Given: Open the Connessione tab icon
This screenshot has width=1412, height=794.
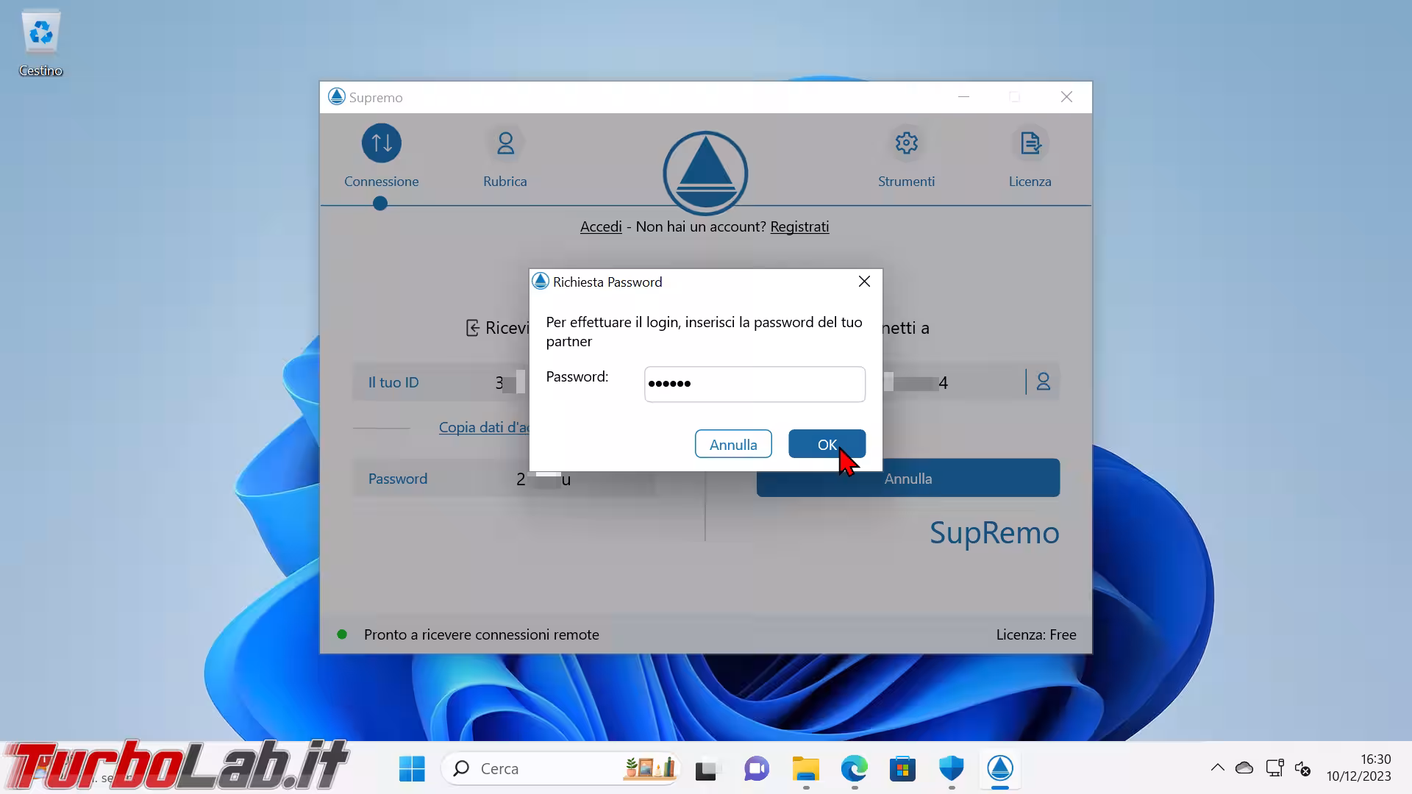Looking at the screenshot, I should pos(381,143).
